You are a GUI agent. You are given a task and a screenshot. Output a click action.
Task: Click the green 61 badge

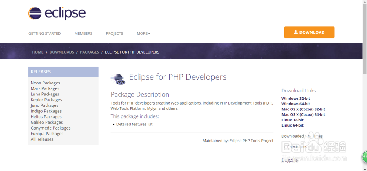pyautogui.click(x=365, y=156)
